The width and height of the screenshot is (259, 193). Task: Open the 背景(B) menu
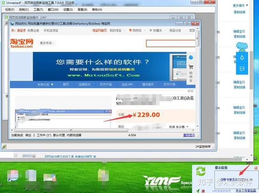click(82, 9)
